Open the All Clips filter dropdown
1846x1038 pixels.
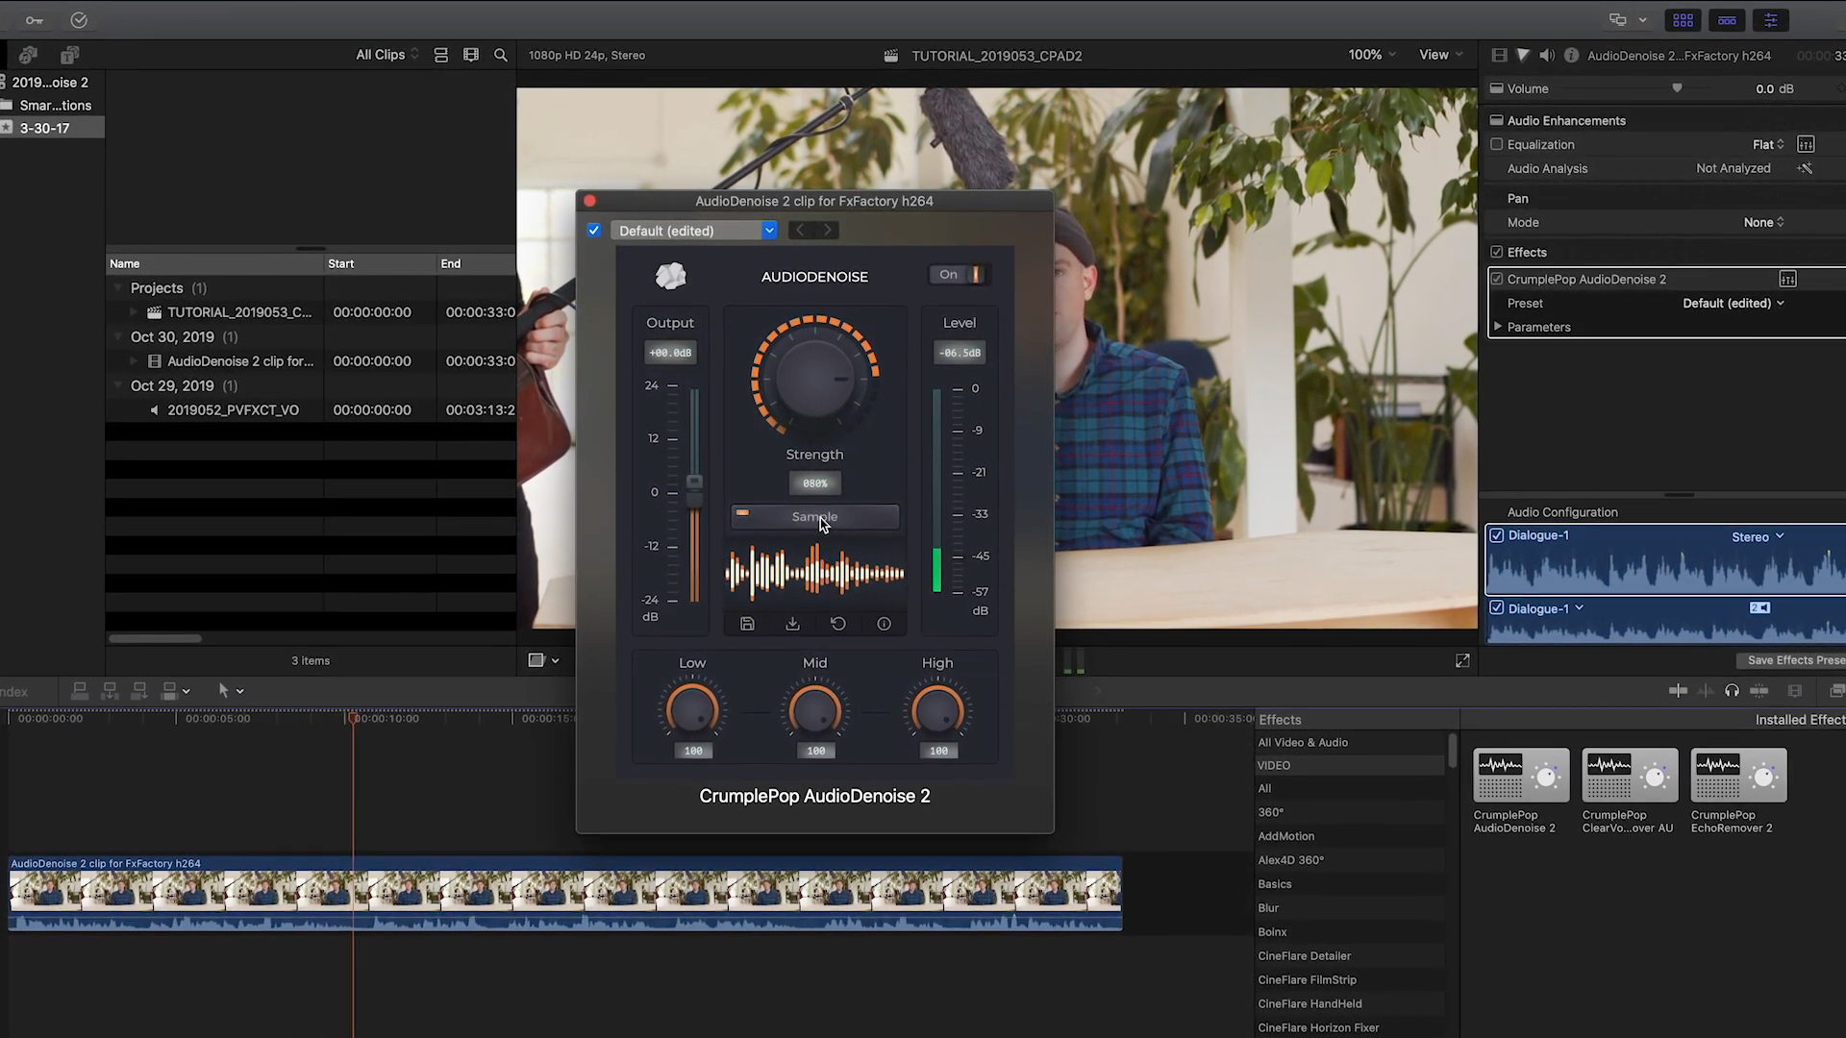(x=387, y=55)
